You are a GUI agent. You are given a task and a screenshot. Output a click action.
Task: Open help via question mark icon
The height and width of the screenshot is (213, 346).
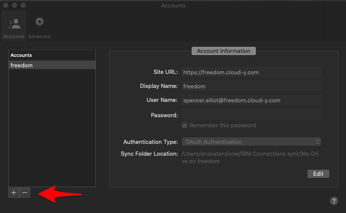(x=333, y=201)
